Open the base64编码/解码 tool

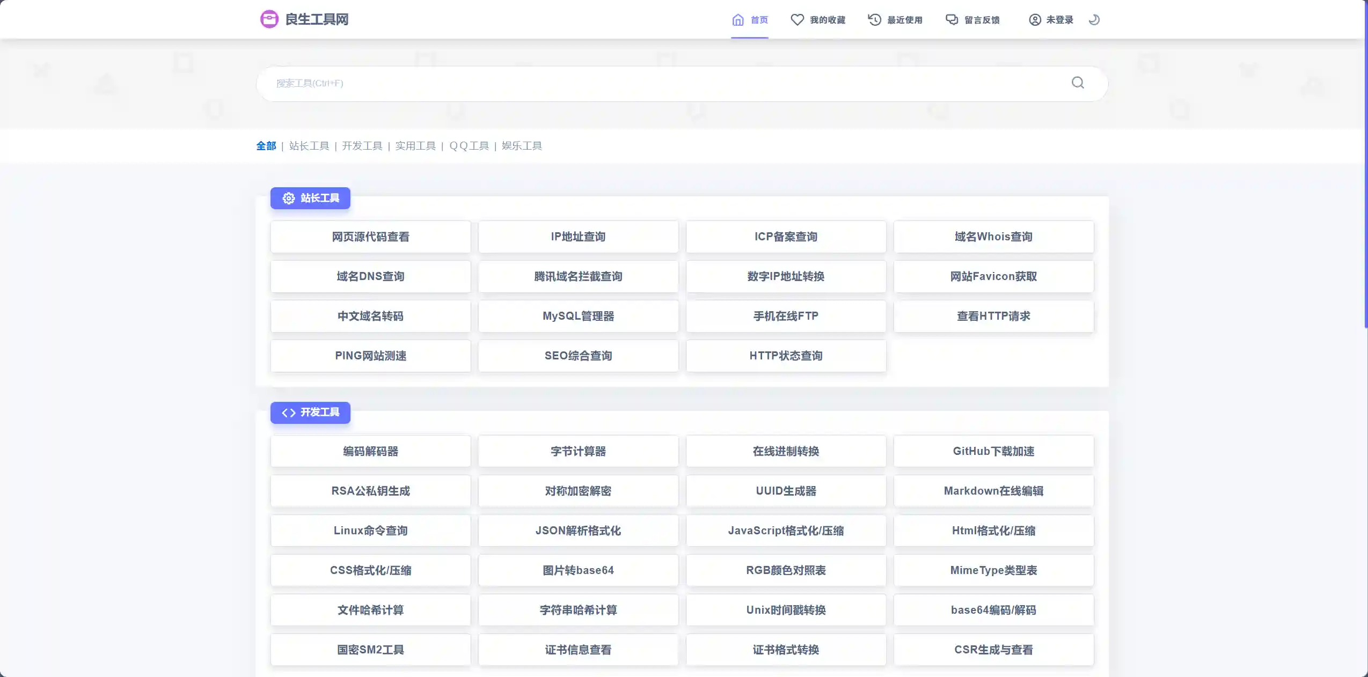993,610
